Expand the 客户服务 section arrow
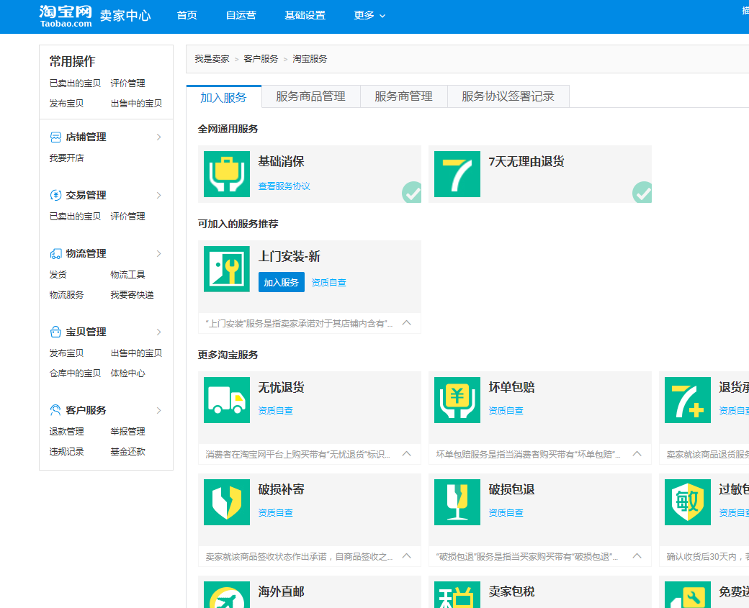The image size is (749, 608). pos(158,410)
